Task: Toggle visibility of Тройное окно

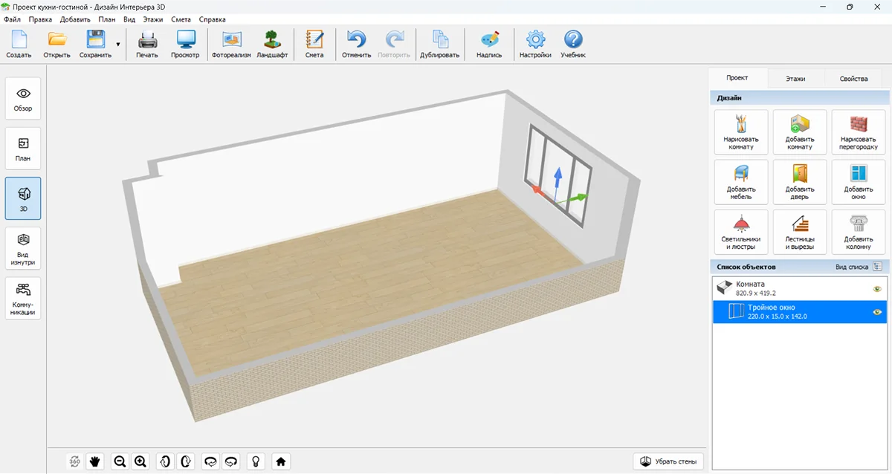Action: (877, 312)
